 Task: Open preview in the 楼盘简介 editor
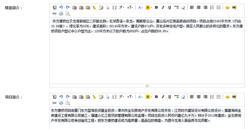pos(68,13)
